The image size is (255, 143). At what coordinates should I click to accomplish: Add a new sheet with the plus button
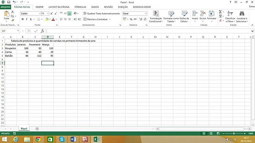[x=37, y=129]
